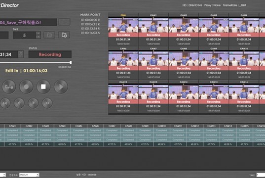Increase the Take number with up arrow
265x178 pixels.
tap(38, 33)
